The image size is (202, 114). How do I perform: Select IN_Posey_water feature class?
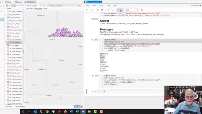15,64
